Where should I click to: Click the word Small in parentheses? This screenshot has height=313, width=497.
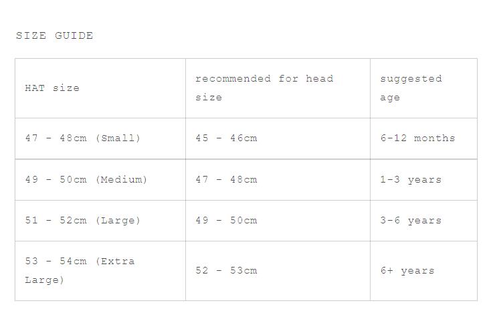pyautogui.click(x=118, y=138)
